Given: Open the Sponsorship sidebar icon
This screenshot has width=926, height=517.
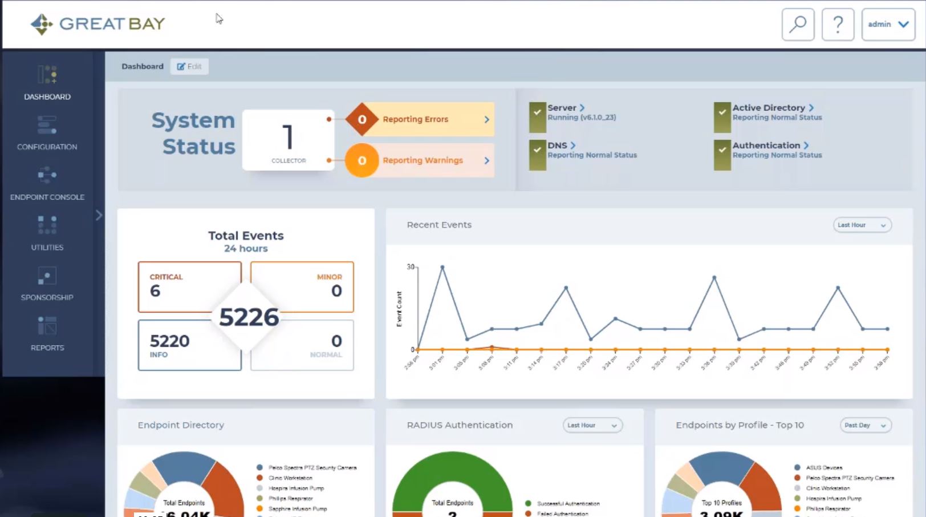Looking at the screenshot, I should coord(47,276).
